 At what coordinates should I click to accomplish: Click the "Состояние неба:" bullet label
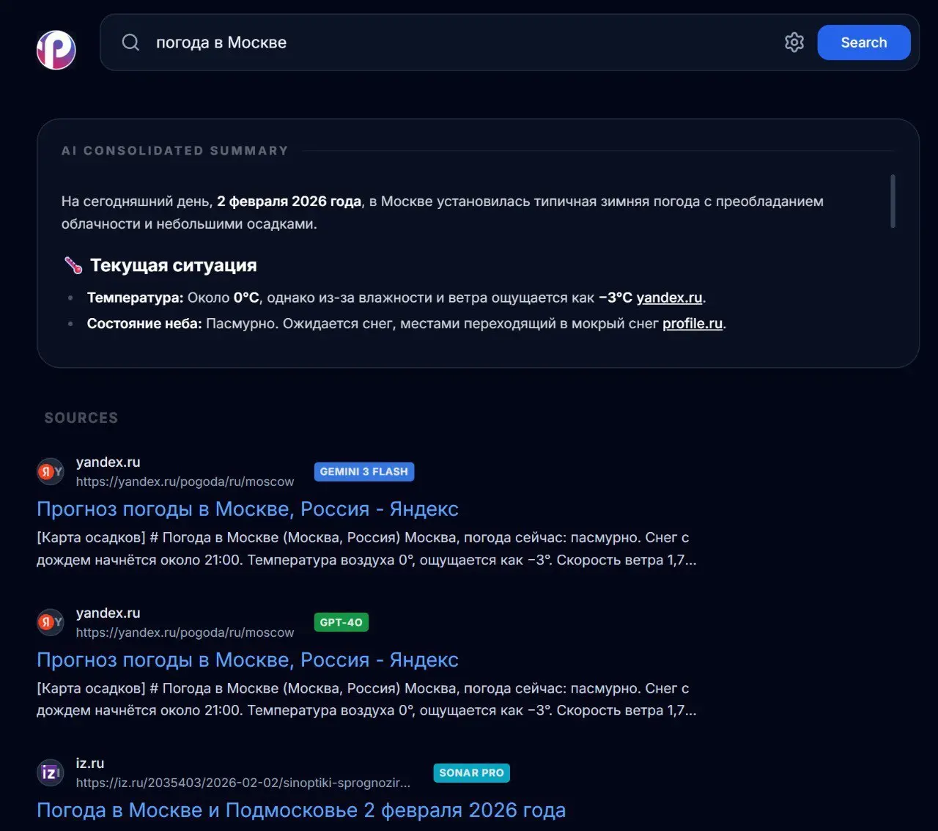[x=144, y=323]
